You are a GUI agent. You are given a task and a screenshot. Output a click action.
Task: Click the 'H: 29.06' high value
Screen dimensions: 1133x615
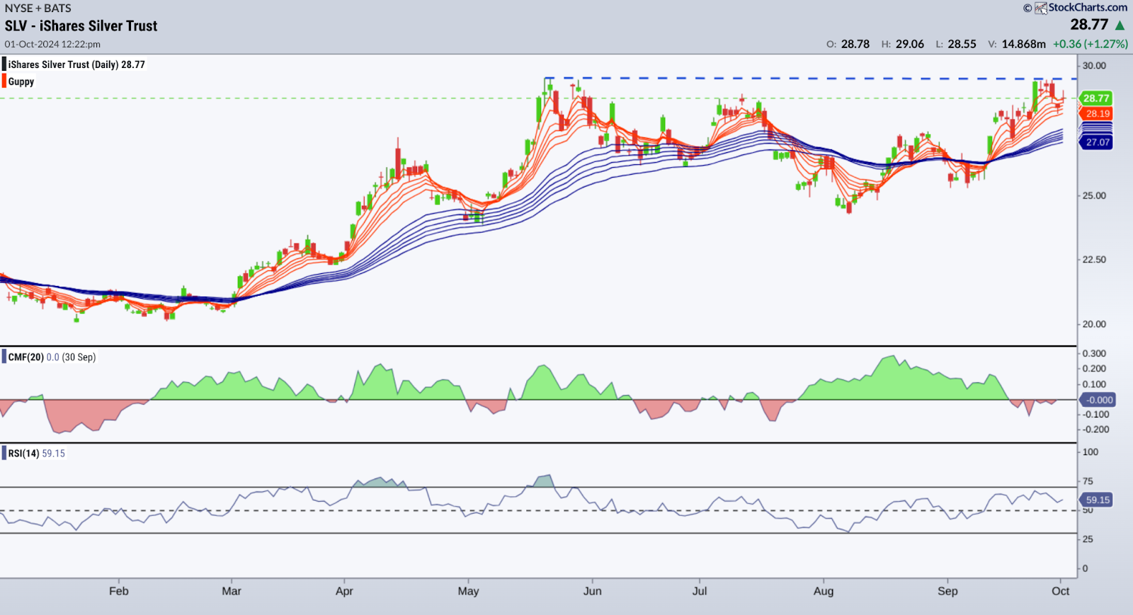[903, 44]
